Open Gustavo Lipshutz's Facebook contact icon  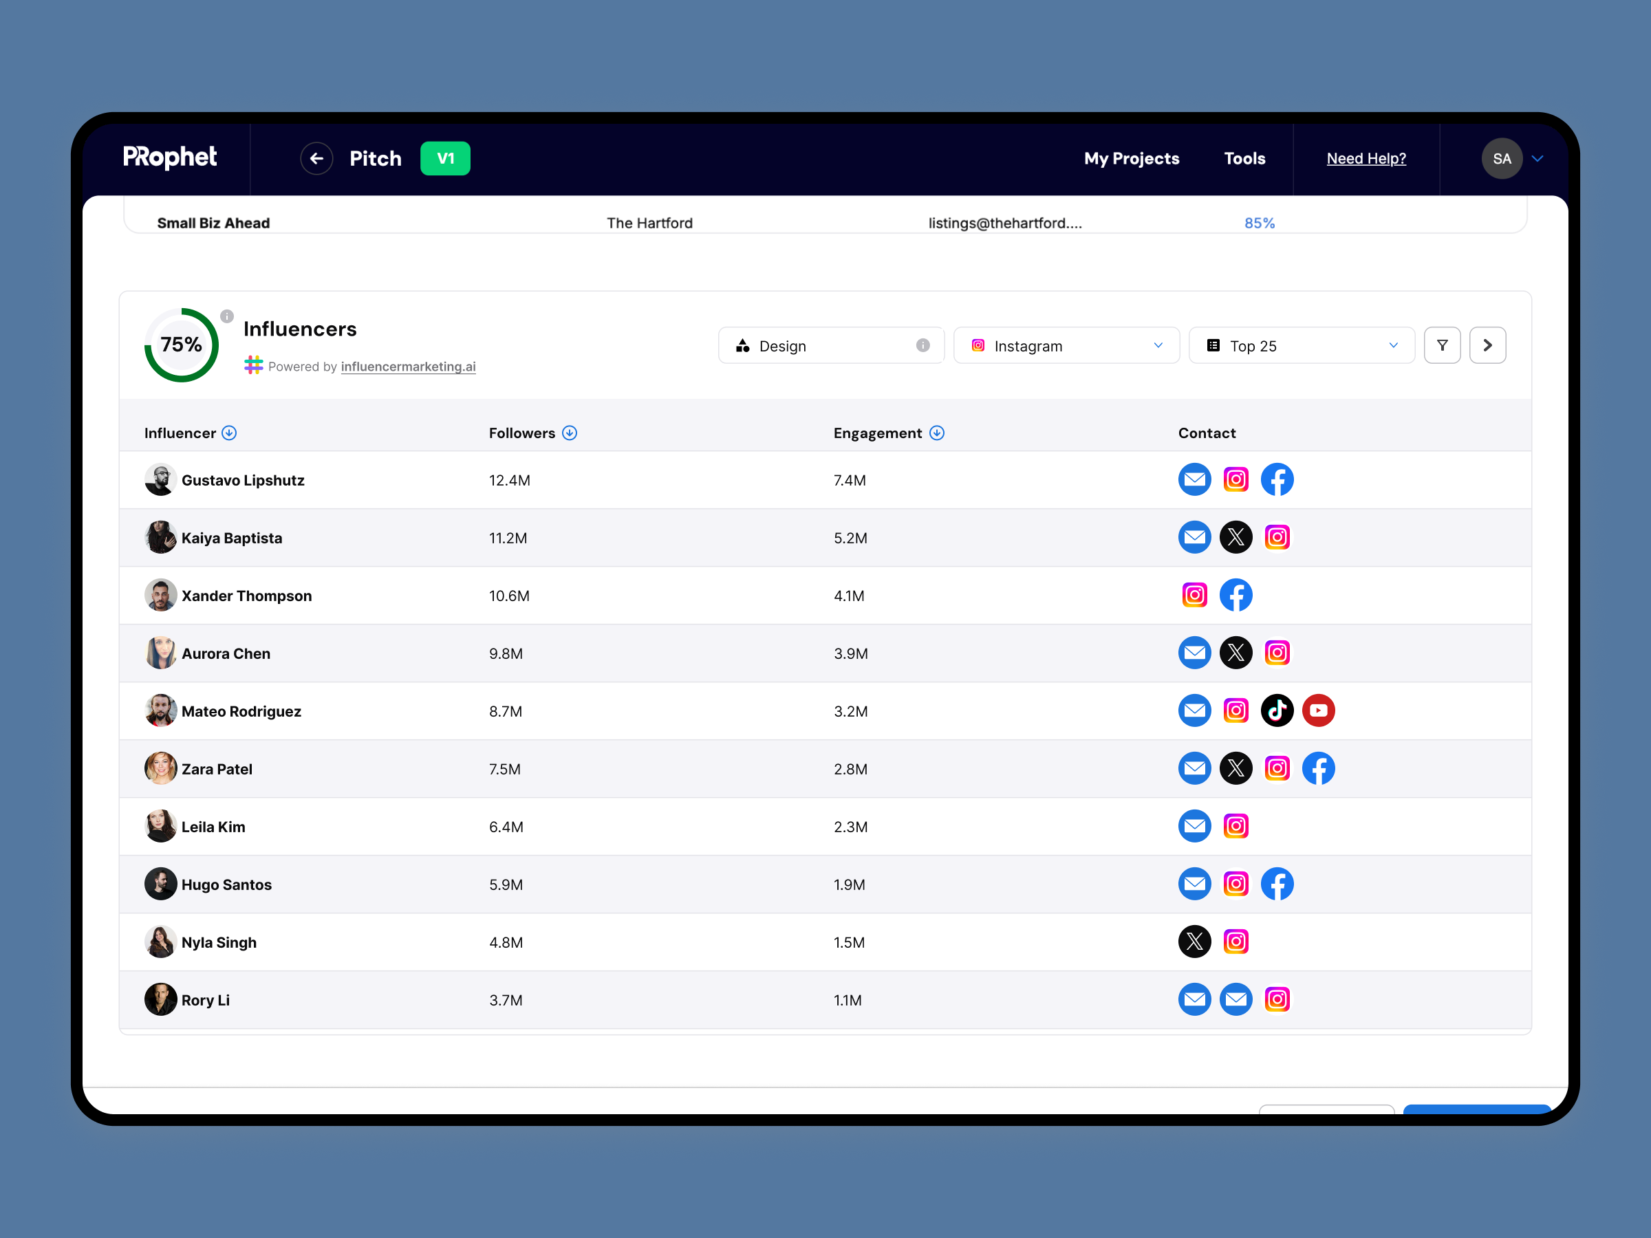coord(1277,480)
